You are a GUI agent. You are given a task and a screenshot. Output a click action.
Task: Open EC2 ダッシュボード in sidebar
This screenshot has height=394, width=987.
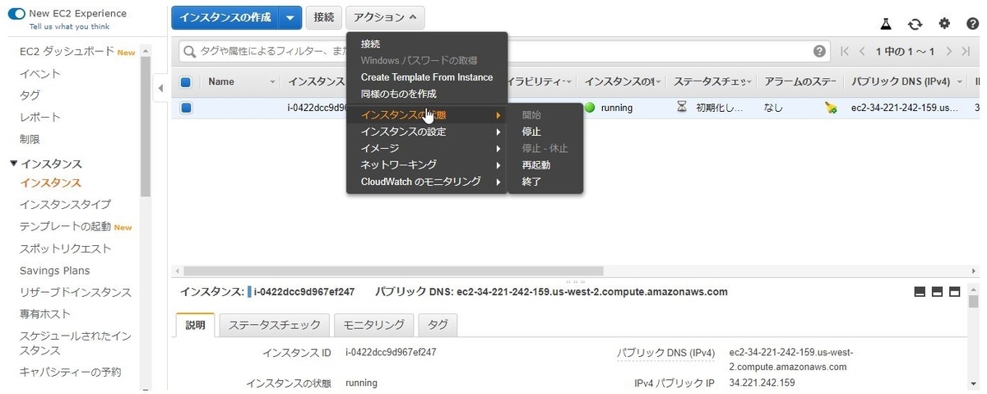pos(67,52)
